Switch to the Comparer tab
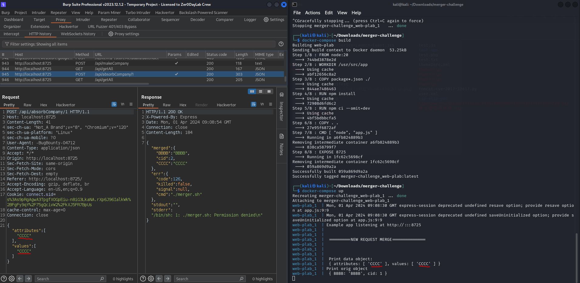Screen dimensions: 580x283 (x=225, y=19)
